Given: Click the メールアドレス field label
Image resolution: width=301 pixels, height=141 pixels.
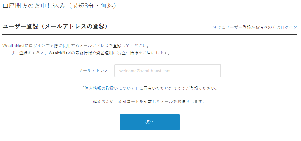Looking at the screenshot, I should point(94,71).
